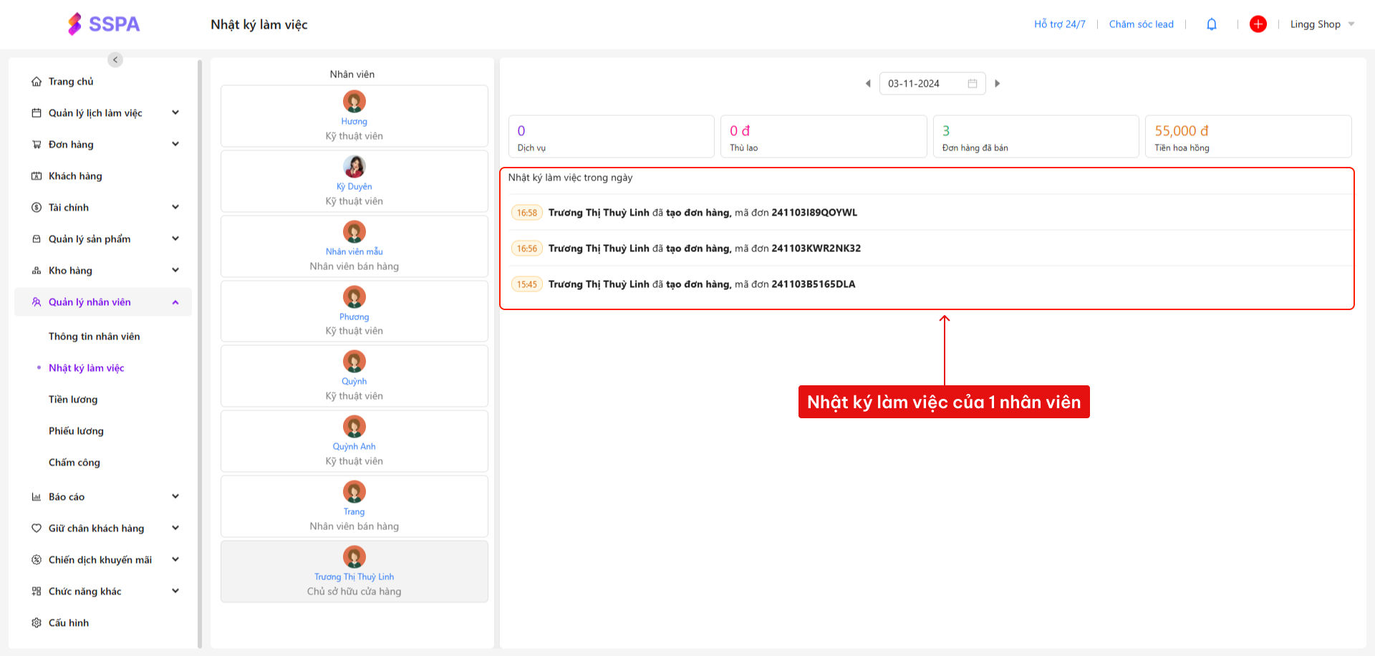
Task: Click the date field 03-11-2024
Action: [932, 84]
